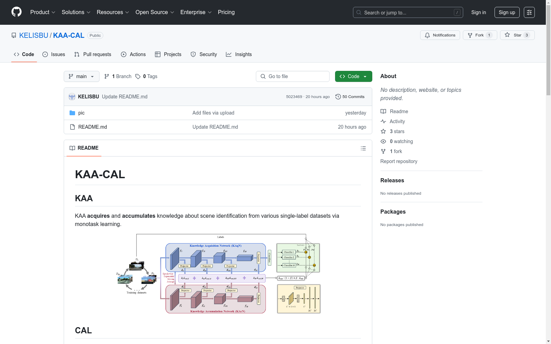Switch to the Security tab
The height and width of the screenshot is (344, 551).
coord(204,54)
